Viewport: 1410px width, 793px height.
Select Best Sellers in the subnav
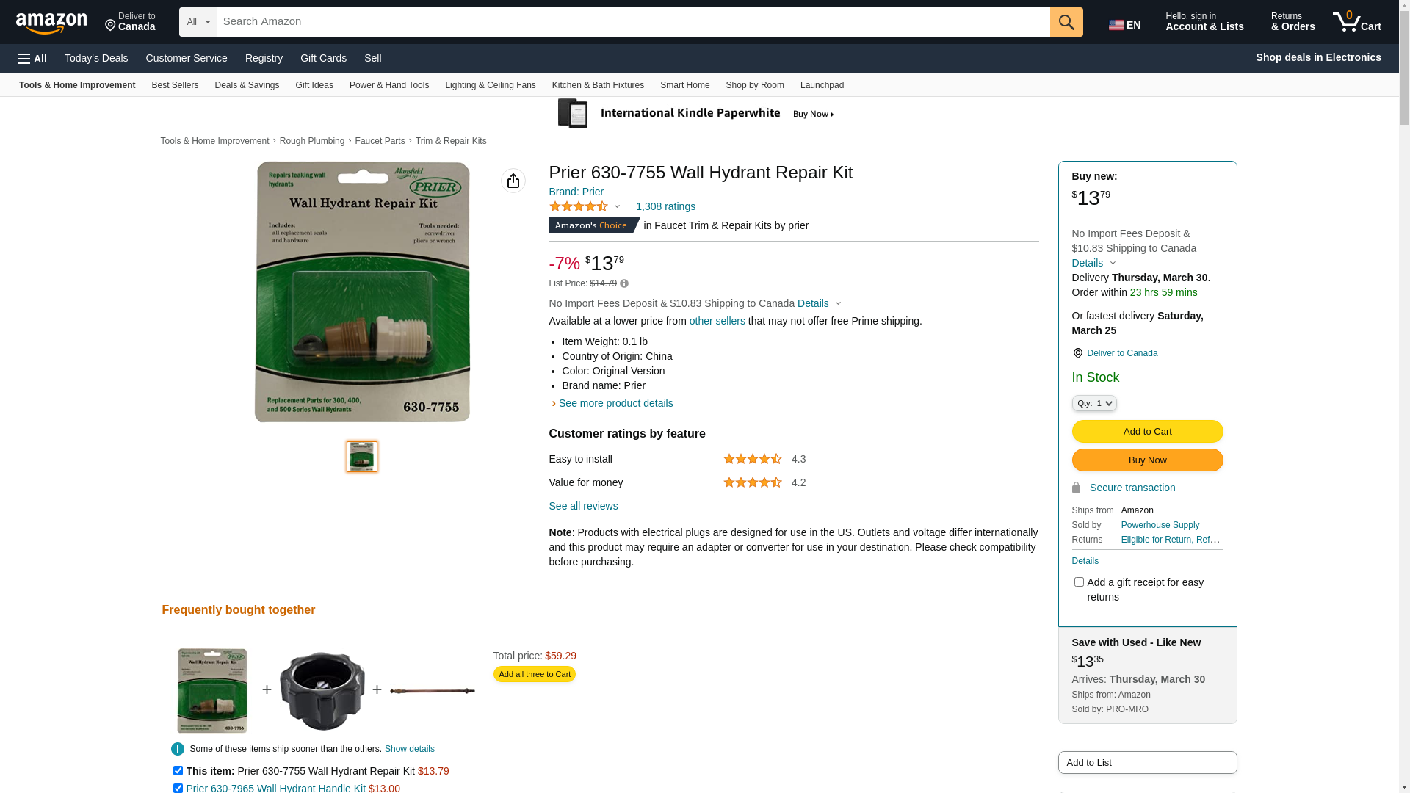[x=175, y=85]
